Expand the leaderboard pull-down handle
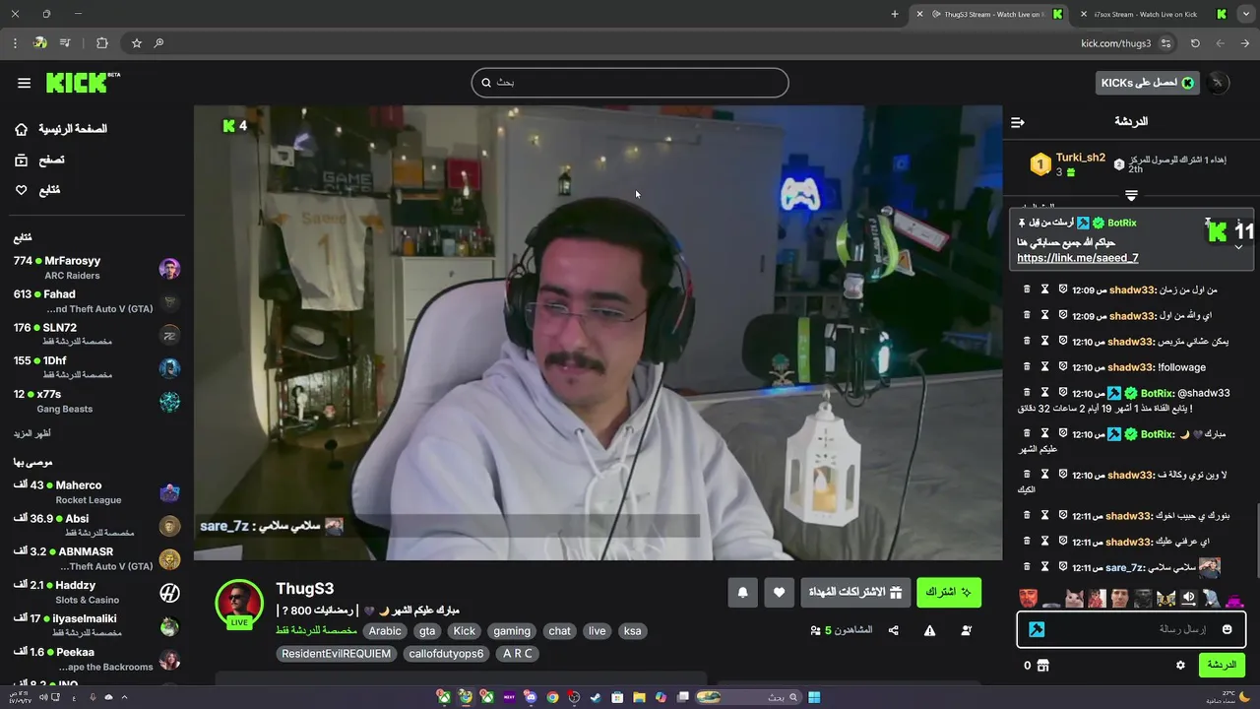This screenshot has width=1260, height=709. pos(1131,196)
